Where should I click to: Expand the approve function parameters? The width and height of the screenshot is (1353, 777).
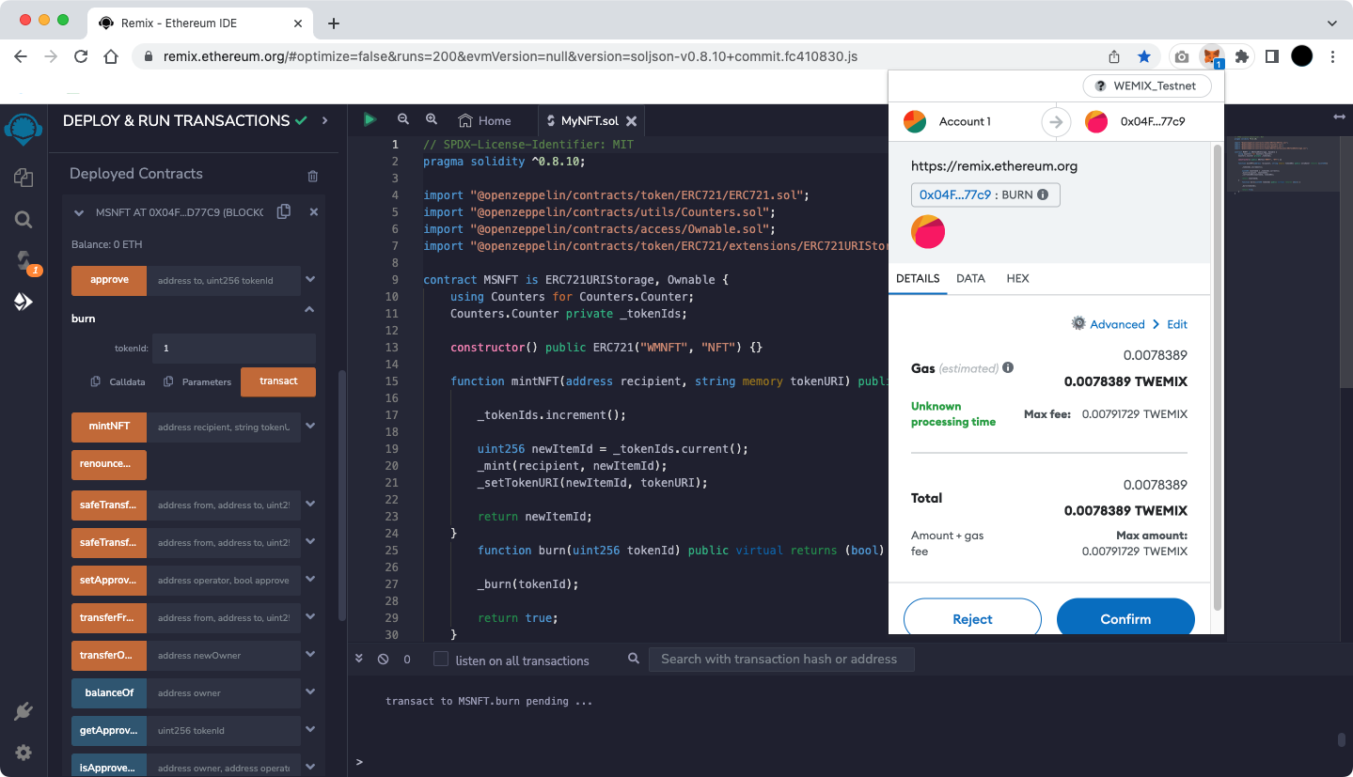[310, 279]
